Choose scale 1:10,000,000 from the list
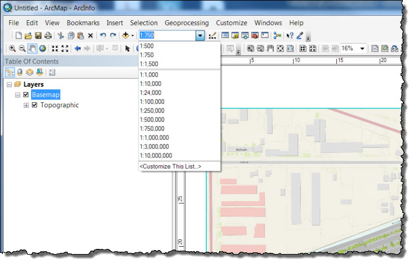The height and width of the screenshot is (263, 413). (x=179, y=156)
